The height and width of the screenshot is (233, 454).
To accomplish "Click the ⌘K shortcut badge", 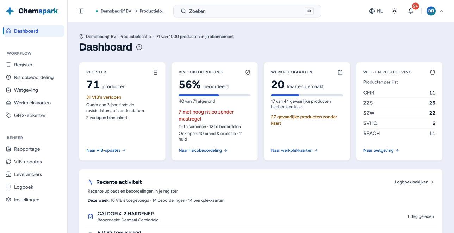I will (309, 11).
